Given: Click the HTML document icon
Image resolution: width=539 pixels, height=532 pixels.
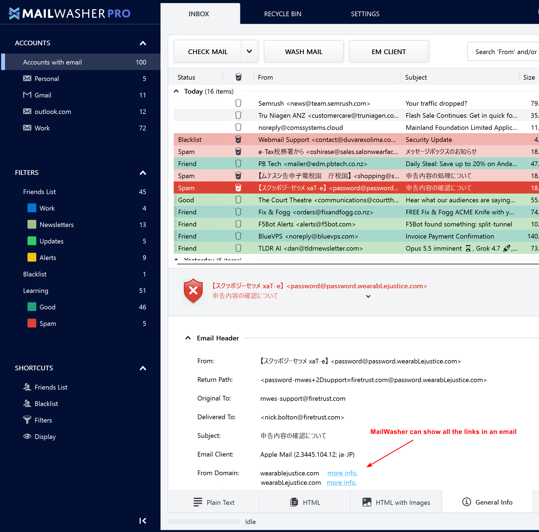Looking at the screenshot, I should [294, 502].
